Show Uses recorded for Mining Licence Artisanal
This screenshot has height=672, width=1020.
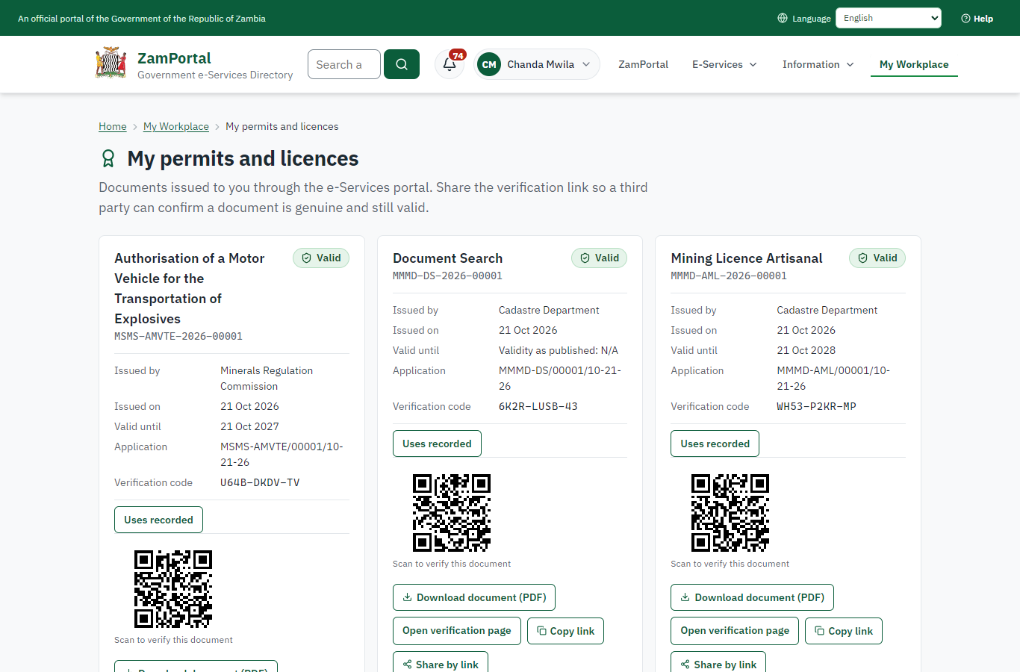coord(715,444)
